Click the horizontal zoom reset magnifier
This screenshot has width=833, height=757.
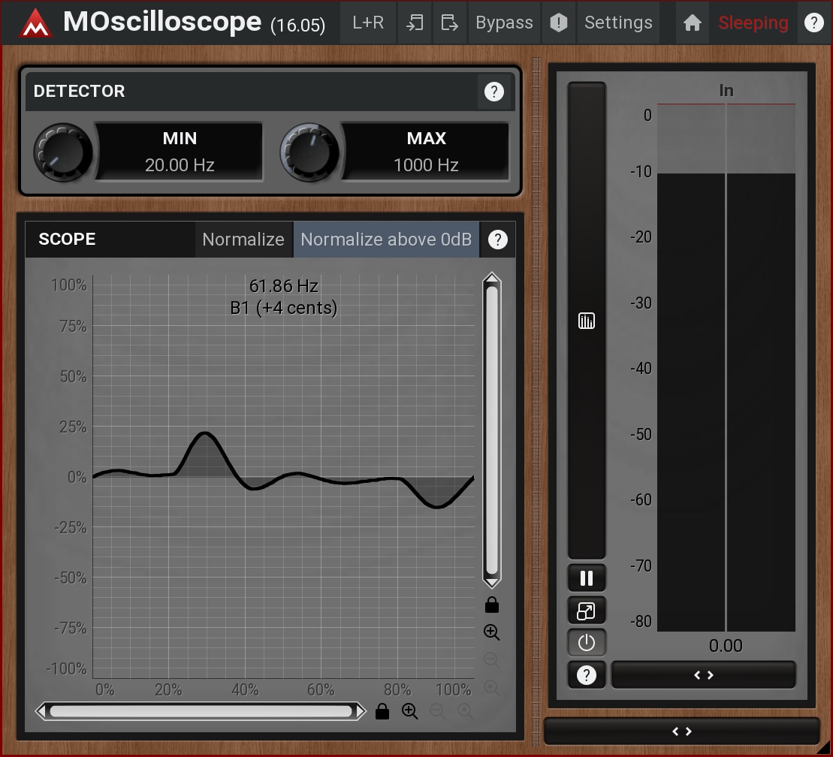pos(465,710)
